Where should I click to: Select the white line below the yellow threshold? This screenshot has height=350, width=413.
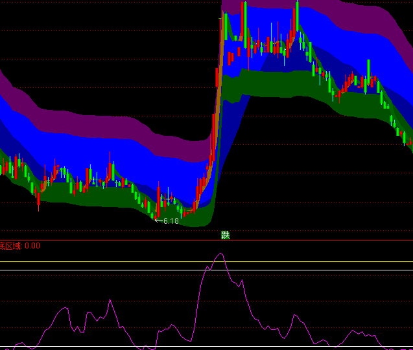97,270
